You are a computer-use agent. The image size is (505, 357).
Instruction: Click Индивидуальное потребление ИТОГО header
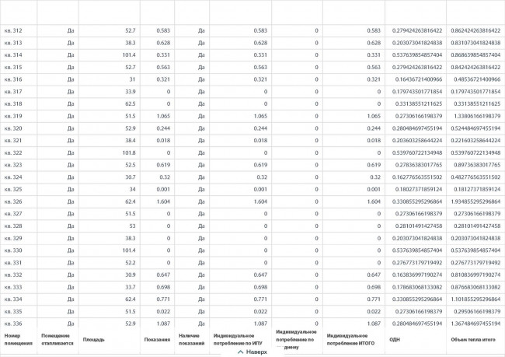pyautogui.click(x=350, y=340)
